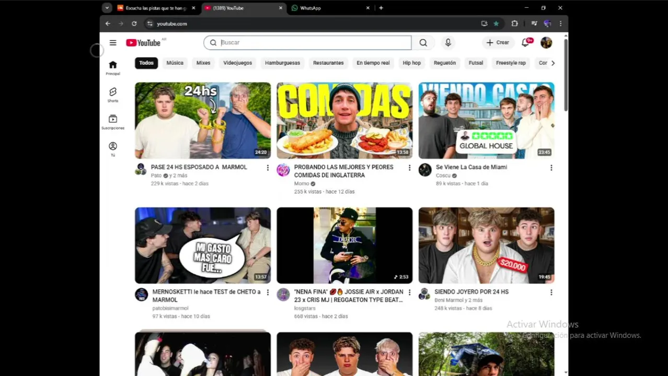
Task: Bookmark page with star icon
Action: (496, 23)
